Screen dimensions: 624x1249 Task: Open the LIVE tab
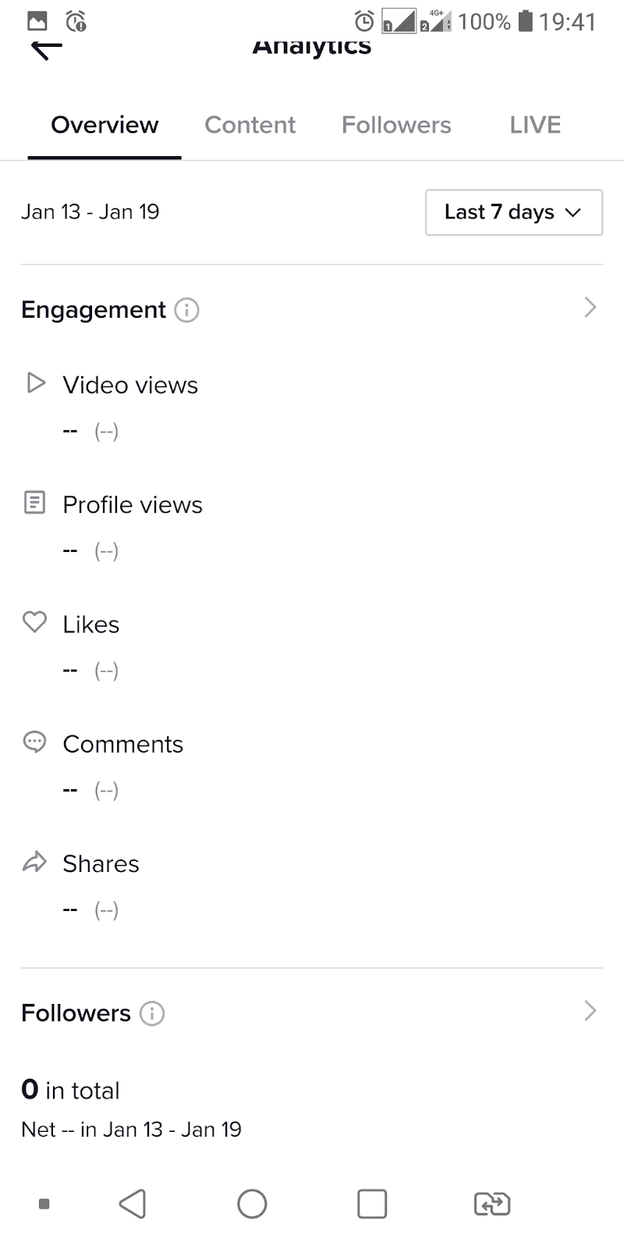point(535,125)
